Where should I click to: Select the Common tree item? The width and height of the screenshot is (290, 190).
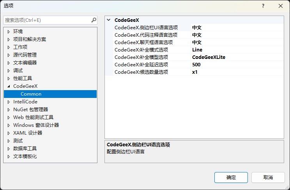(50, 94)
